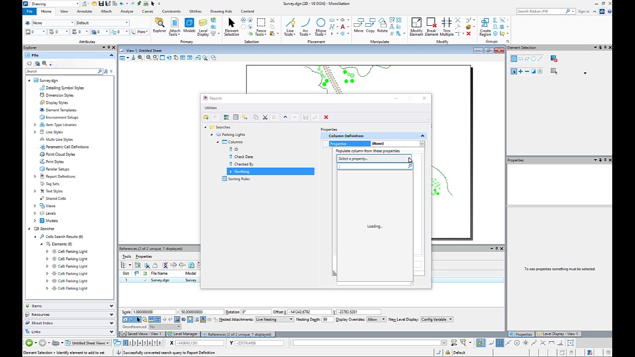This screenshot has width=635, height=357.
Task: Select Element Templates in the Explorer tree
Action: pyautogui.click(x=61, y=110)
